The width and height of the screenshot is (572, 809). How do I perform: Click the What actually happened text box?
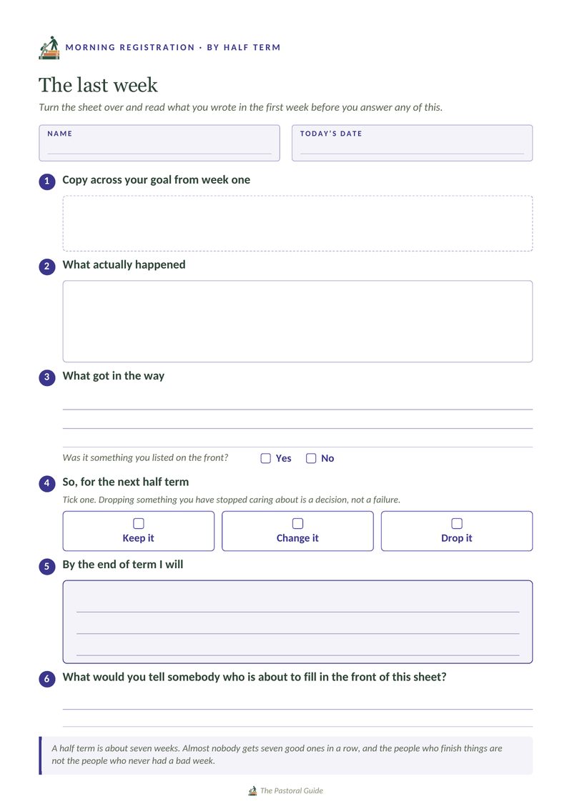(297, 322)
